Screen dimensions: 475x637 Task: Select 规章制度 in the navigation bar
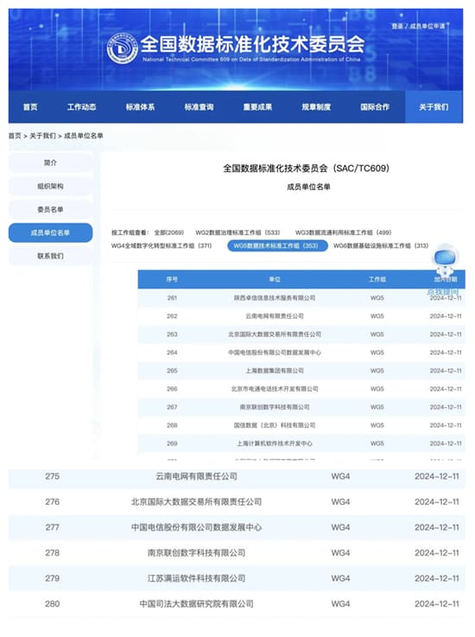316,107
